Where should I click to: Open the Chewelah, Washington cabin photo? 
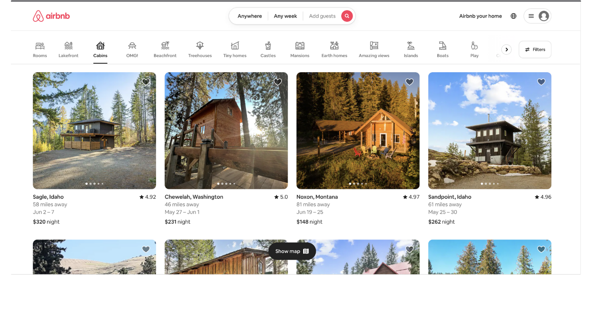[x=226, y=130]
